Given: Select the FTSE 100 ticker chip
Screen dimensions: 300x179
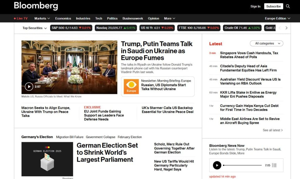Looking at the screenshot, I should [199, 28].
